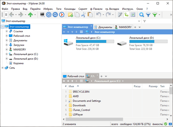173x127 pixels.
Task: Add new tab in lower pane
Action: click(102, 76)
